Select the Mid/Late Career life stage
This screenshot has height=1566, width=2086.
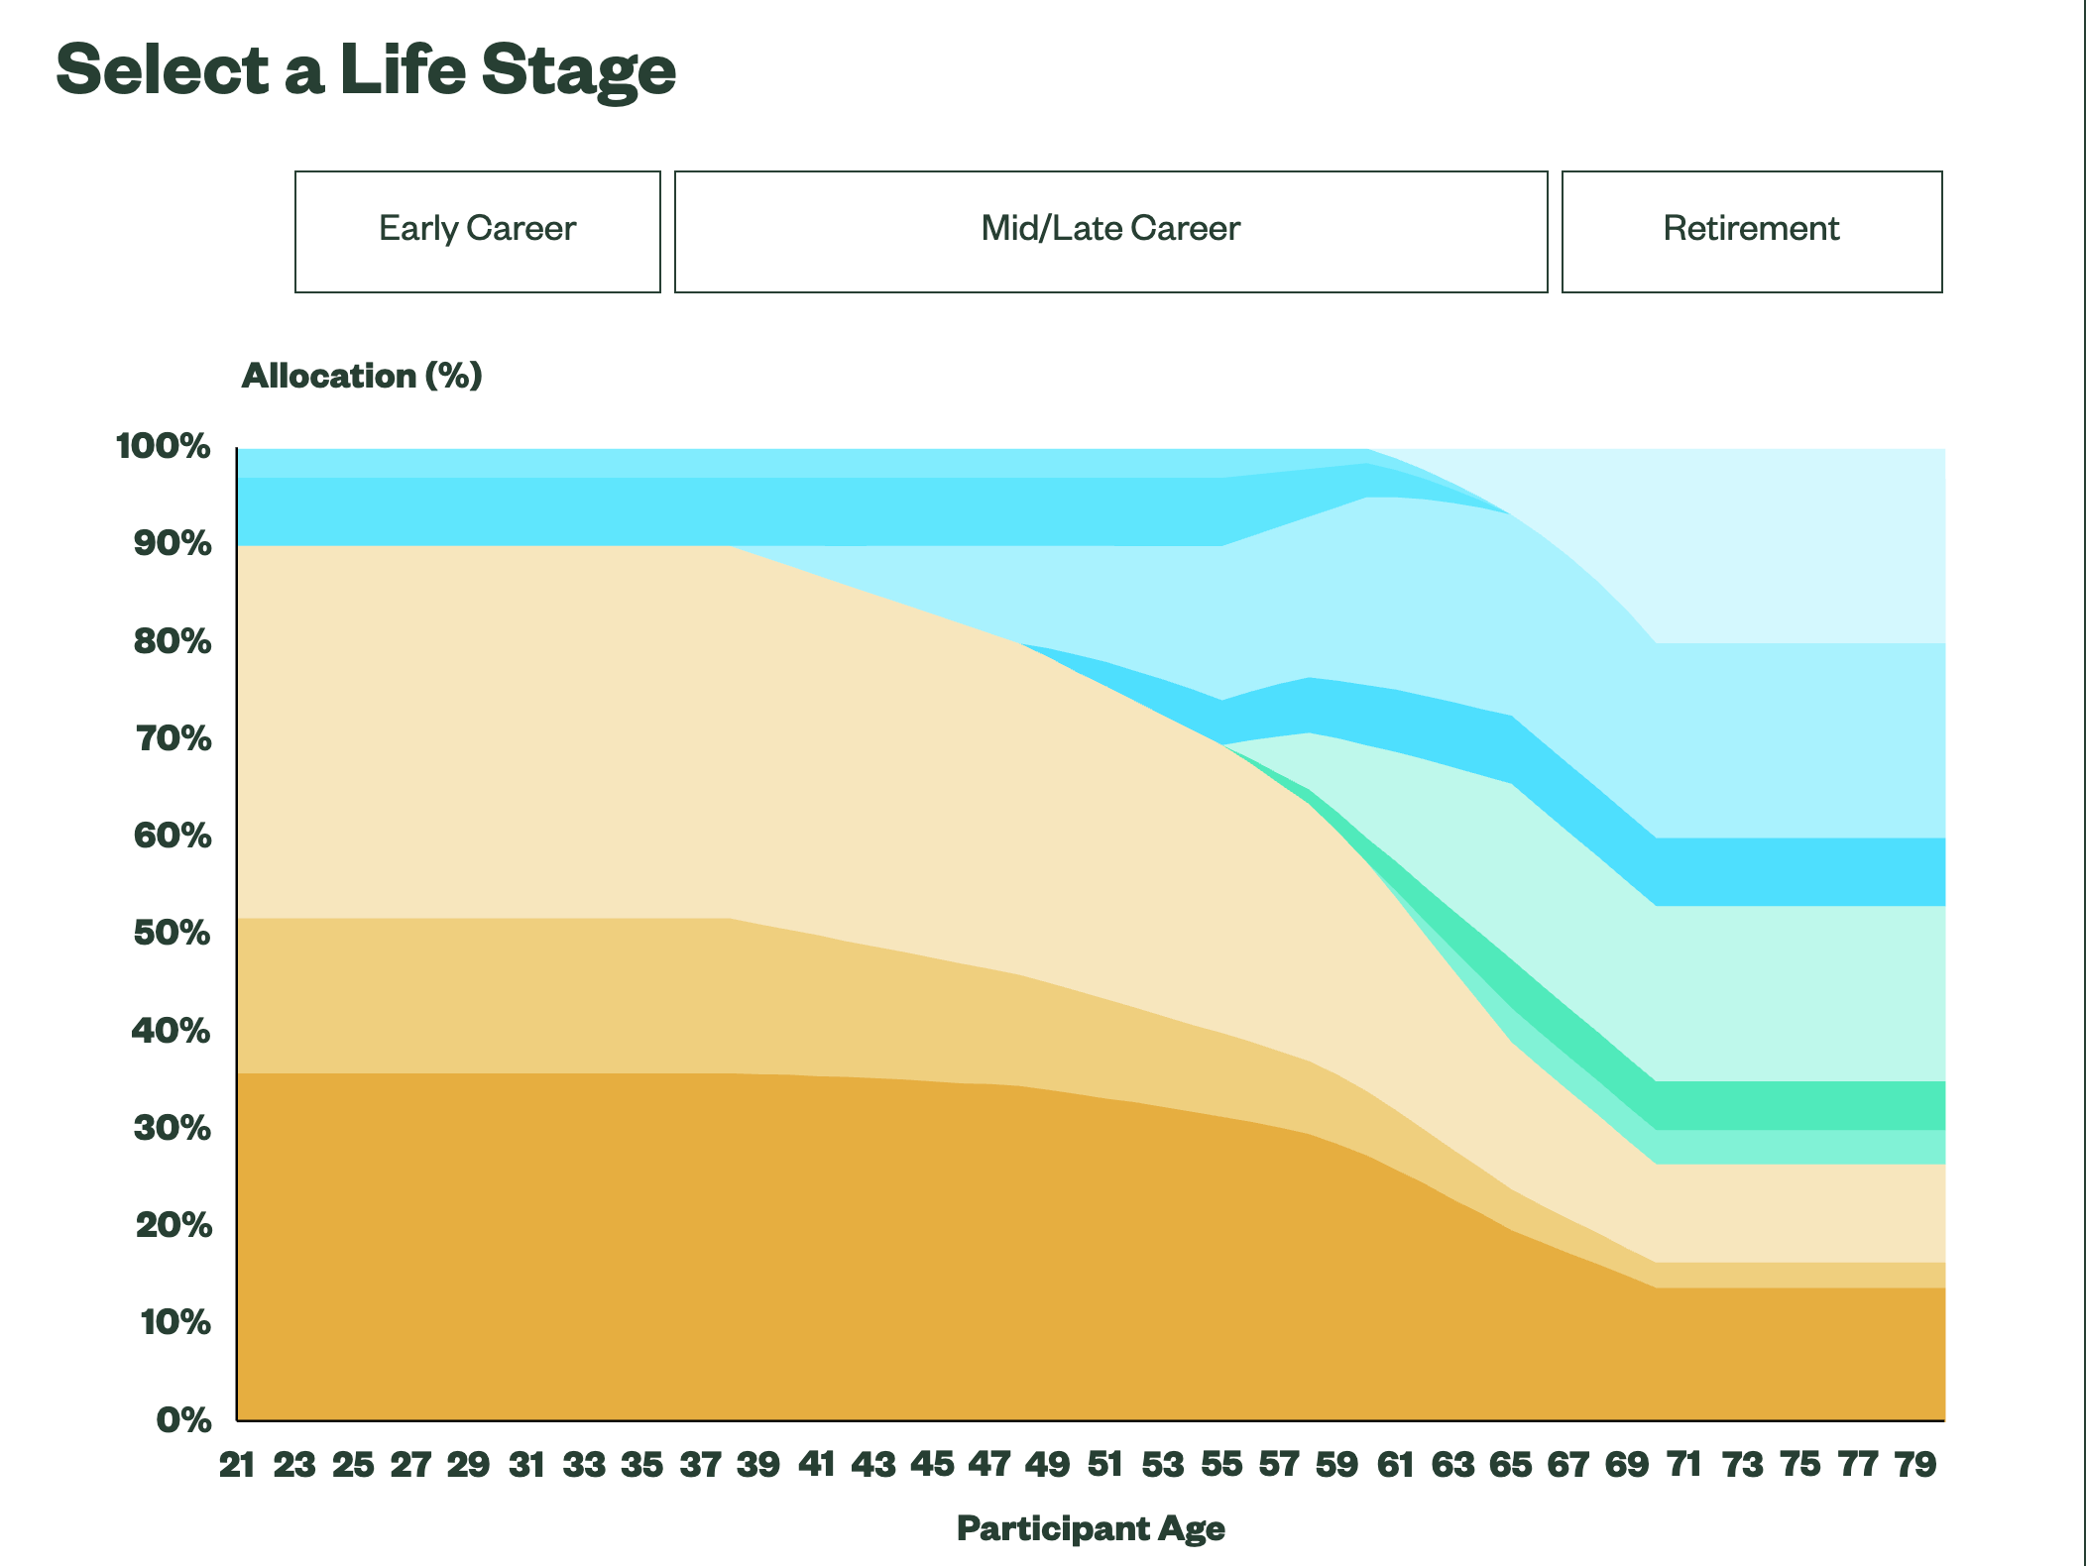1110,231
